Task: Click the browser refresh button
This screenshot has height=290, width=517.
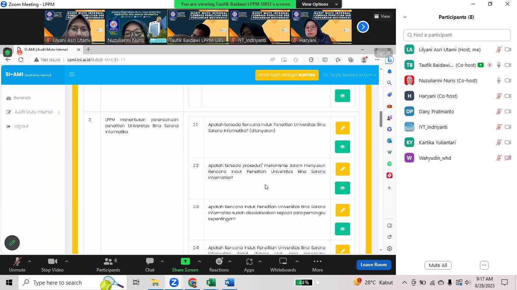Action: coord(21,60)
